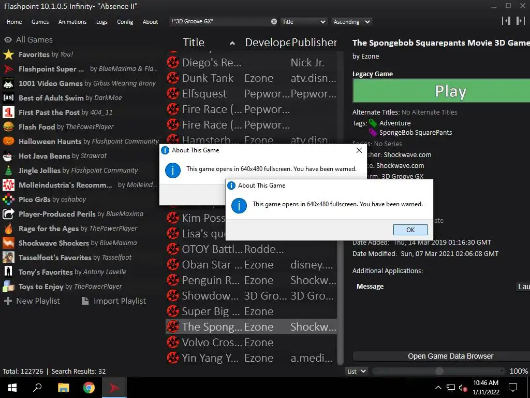
Task: Select the First Past the Post icon
Action: coord(8,112)
